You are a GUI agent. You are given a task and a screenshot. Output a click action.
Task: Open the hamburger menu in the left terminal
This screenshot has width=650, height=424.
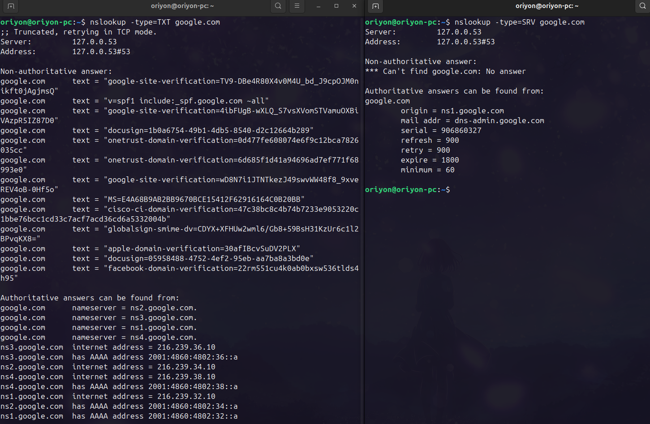[297, 6]
